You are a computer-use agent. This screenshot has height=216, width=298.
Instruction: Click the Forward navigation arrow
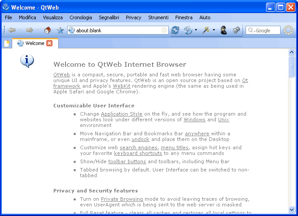[29, 30]
